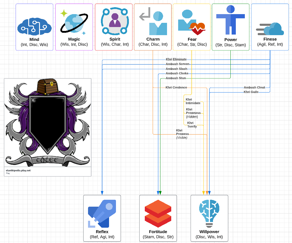The height and width of the screenshot is (243, 292).
Task: Click the Fortitude red layers icon
Action: (158, 213)
